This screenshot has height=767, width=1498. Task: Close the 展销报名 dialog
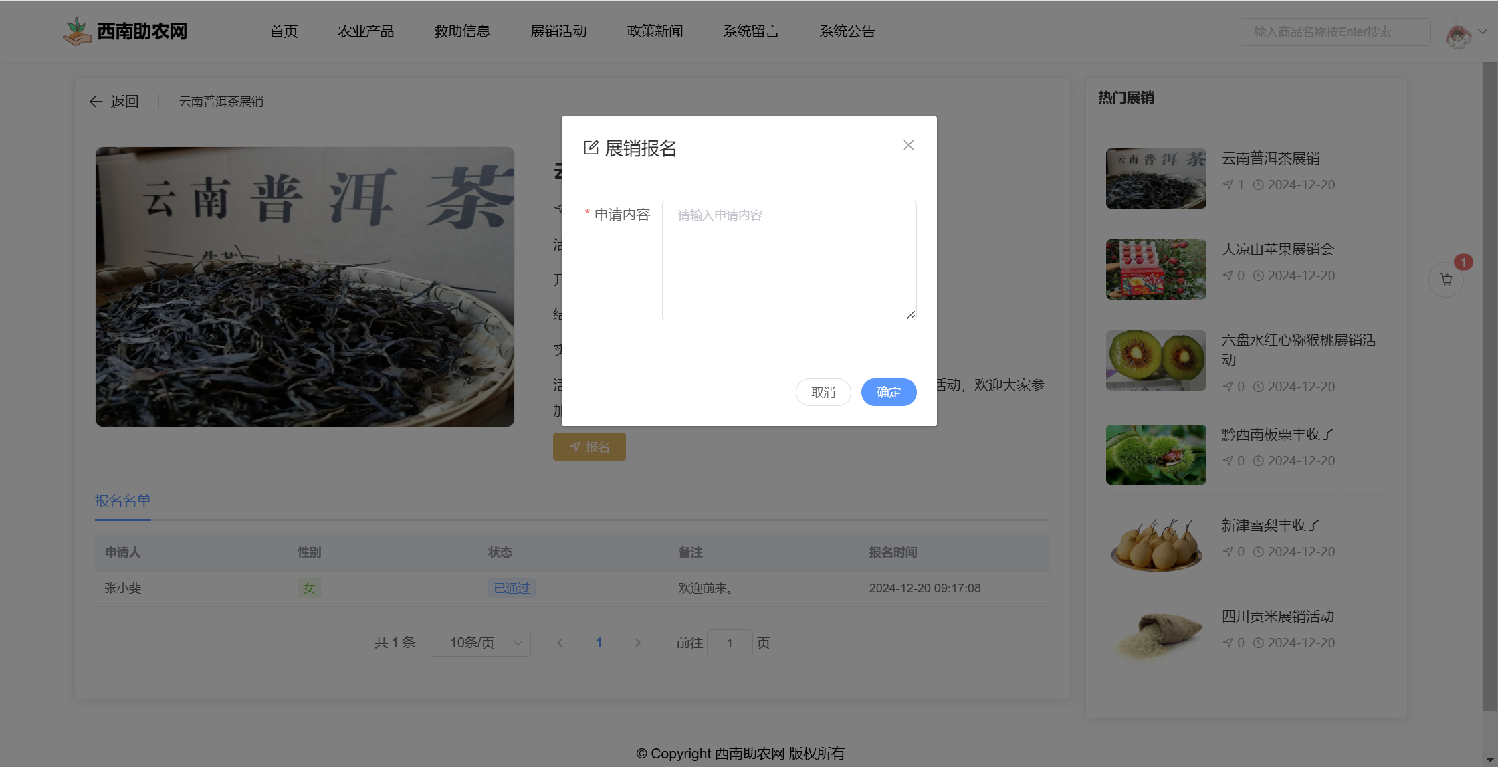pyautogui.click(x=908, y=145)
